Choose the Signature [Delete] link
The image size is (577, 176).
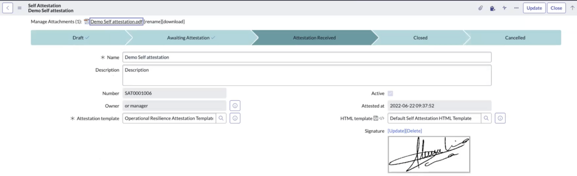(414, 131)
